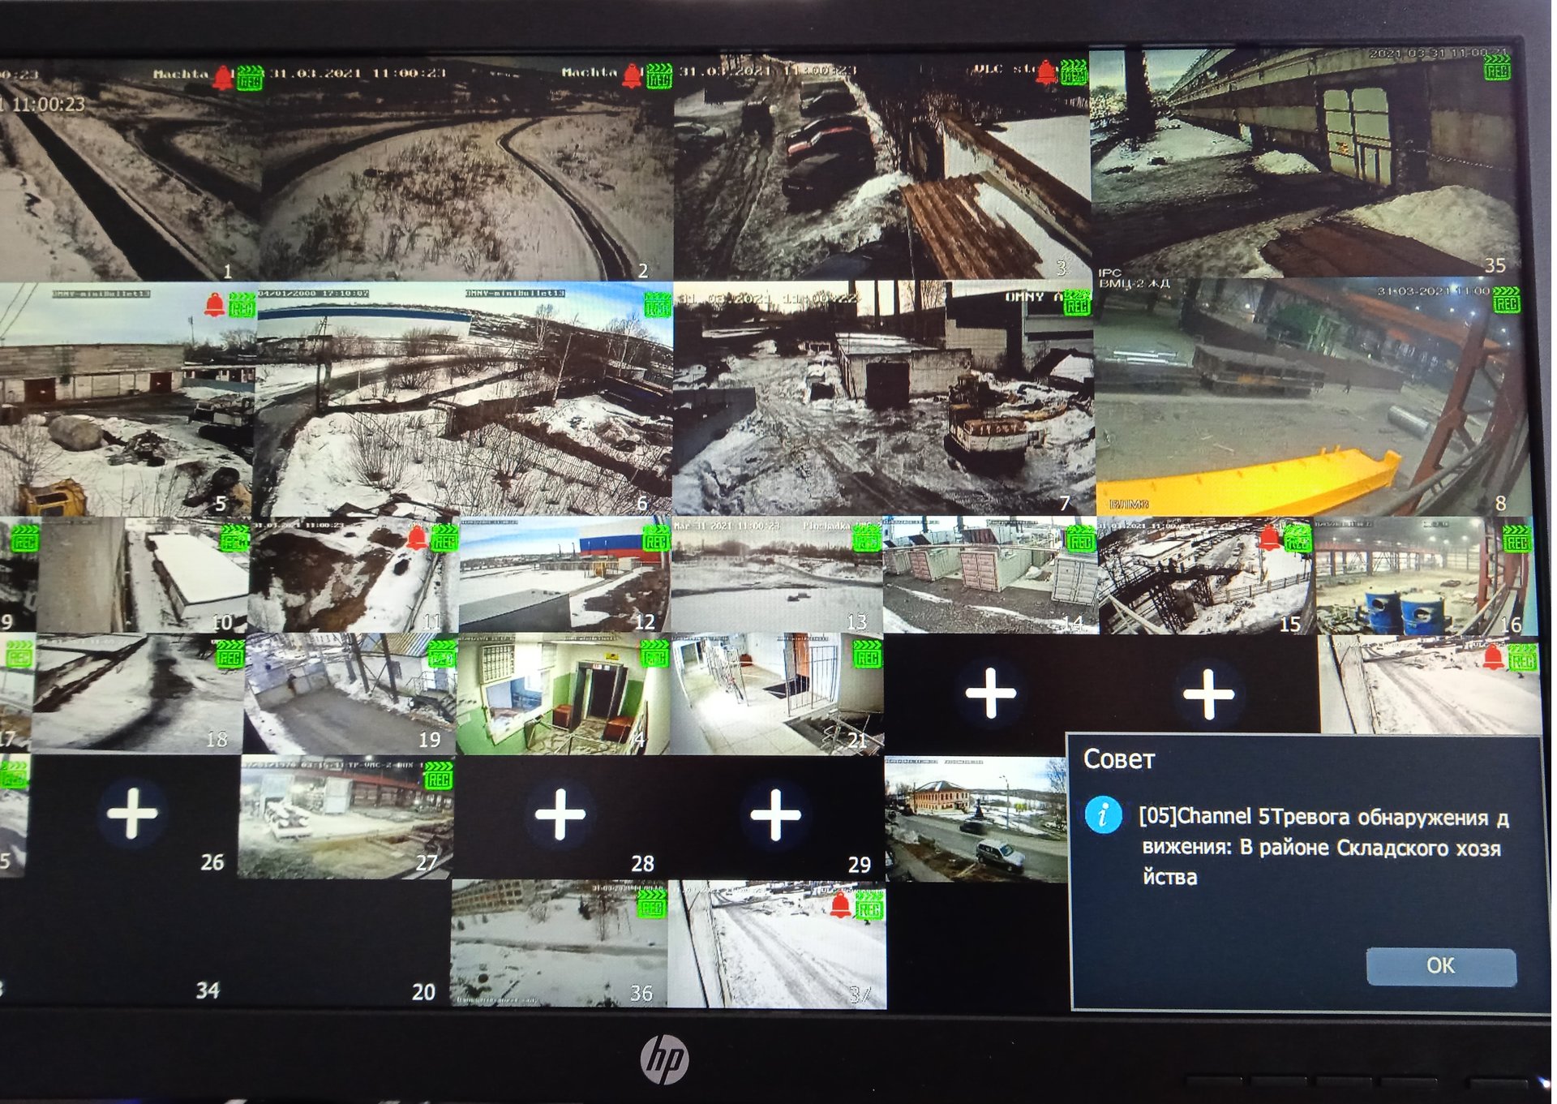The image size is (1557, 1104).
Task: Click the green REC icon on camera 19
Action: click(441, 654)
